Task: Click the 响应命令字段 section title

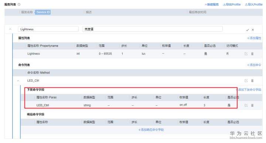Action: (x=35, y=115)
